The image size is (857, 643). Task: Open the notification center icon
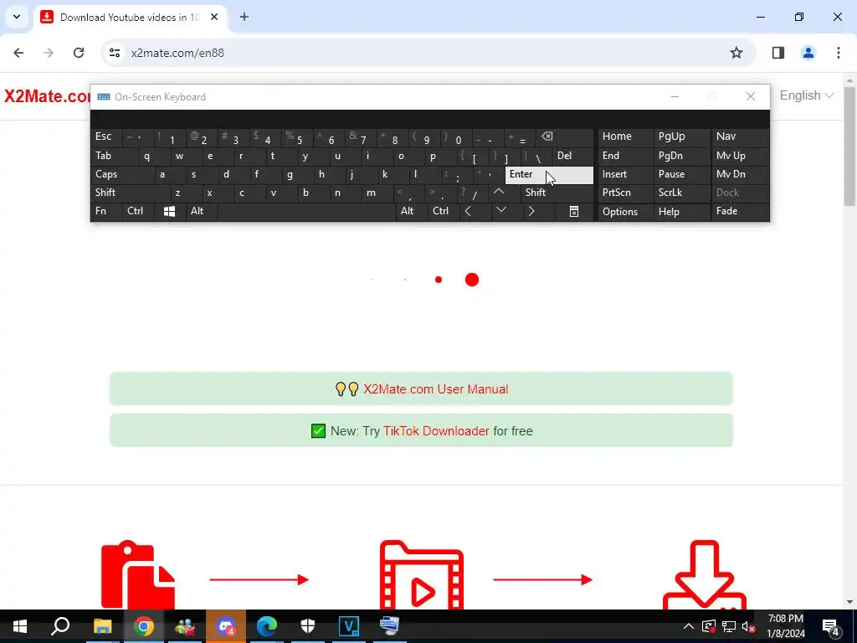coord(831,626)
